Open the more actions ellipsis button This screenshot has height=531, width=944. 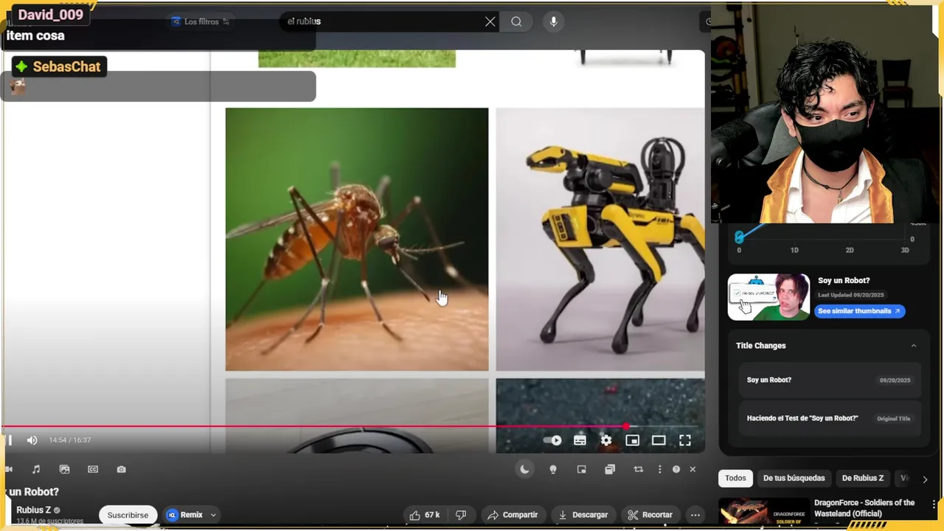(x=695, y=515)
